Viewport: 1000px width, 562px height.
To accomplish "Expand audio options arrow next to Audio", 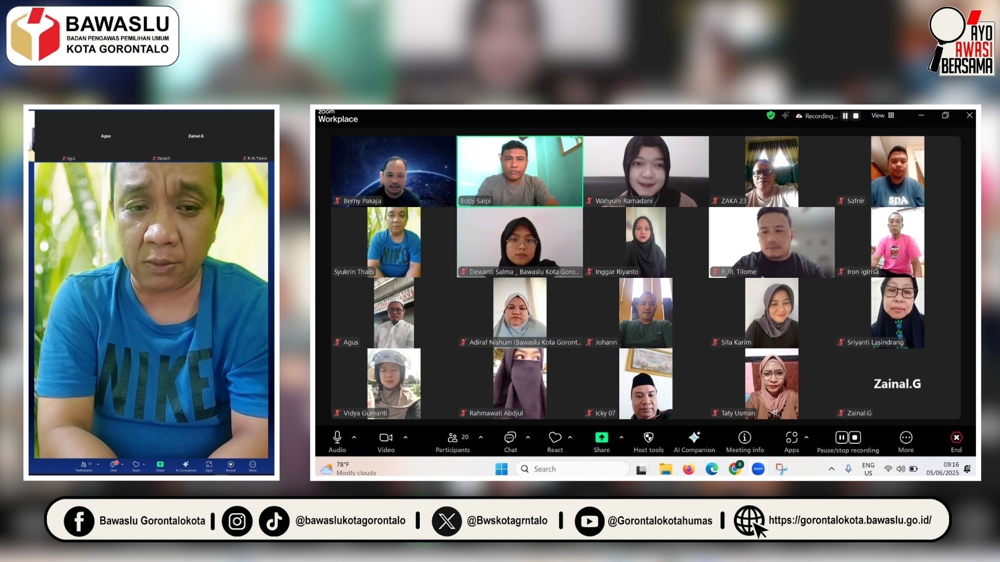I will point(354,438).
